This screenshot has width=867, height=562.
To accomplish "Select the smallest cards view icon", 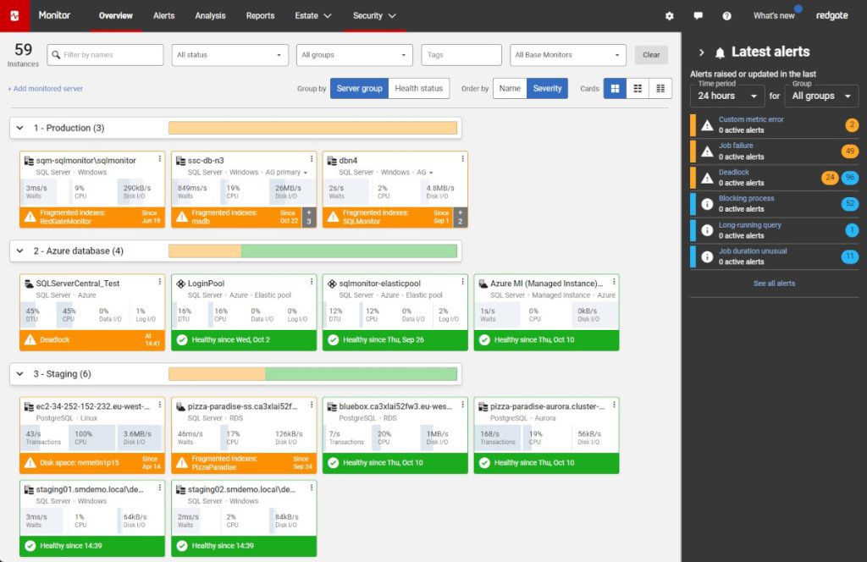I will coord(660,88).
